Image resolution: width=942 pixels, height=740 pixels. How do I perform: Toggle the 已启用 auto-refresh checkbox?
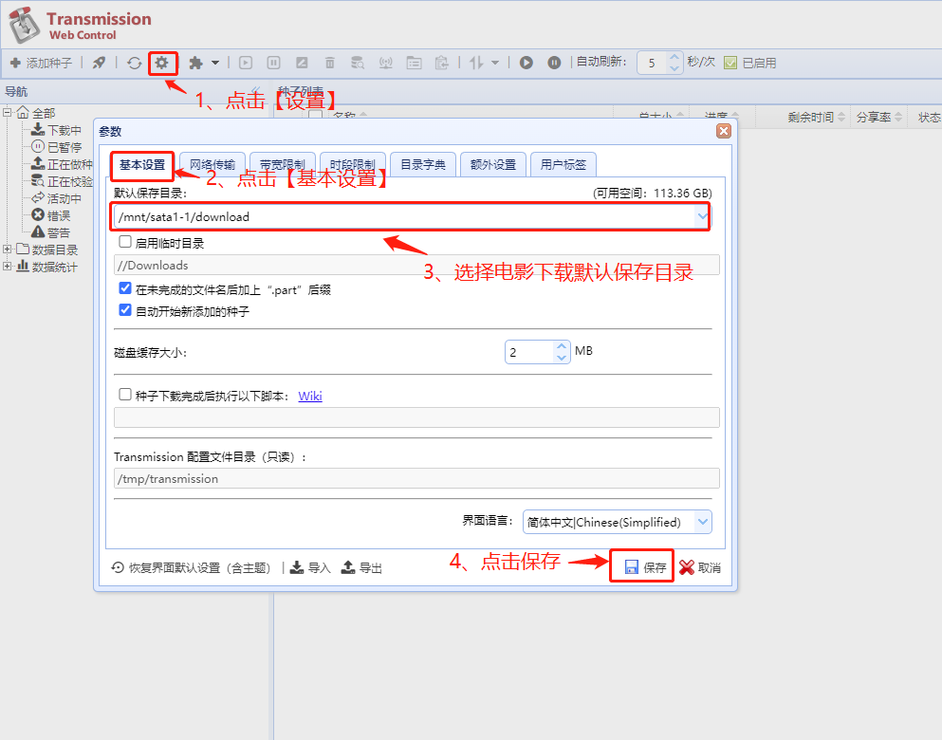click(x=730, y=63)
